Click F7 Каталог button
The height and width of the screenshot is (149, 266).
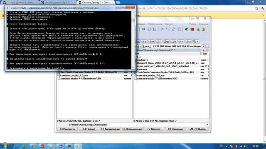click(x=154, y=129)
